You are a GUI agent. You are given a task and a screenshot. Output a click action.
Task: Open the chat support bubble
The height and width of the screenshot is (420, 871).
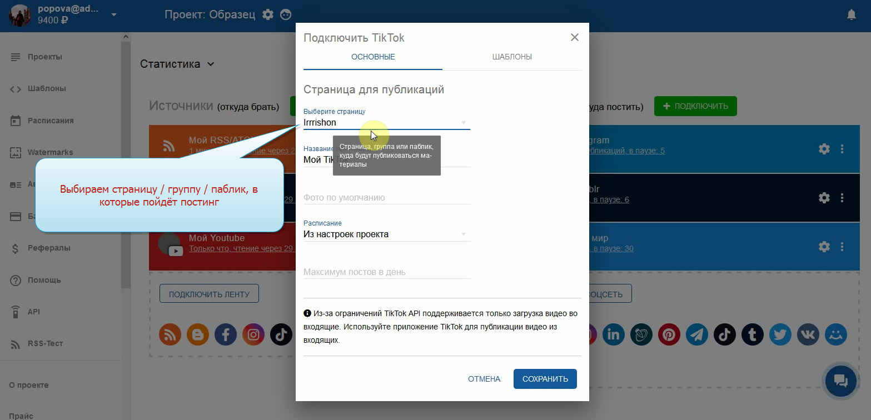point(840,381)
